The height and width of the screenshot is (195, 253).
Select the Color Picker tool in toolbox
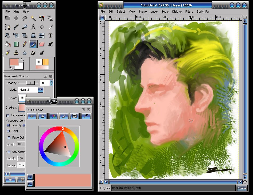coord(16,27)
